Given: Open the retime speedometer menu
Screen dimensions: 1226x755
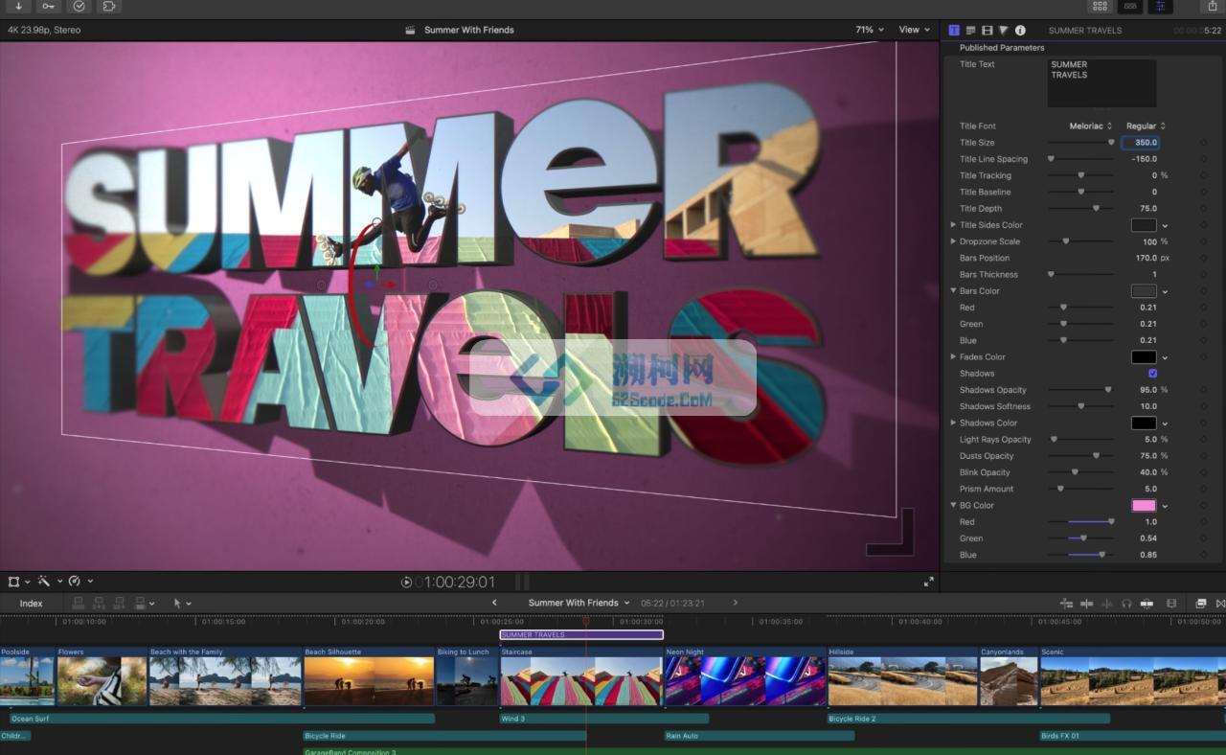Looking at the screenshot, I should coord(80,581).
